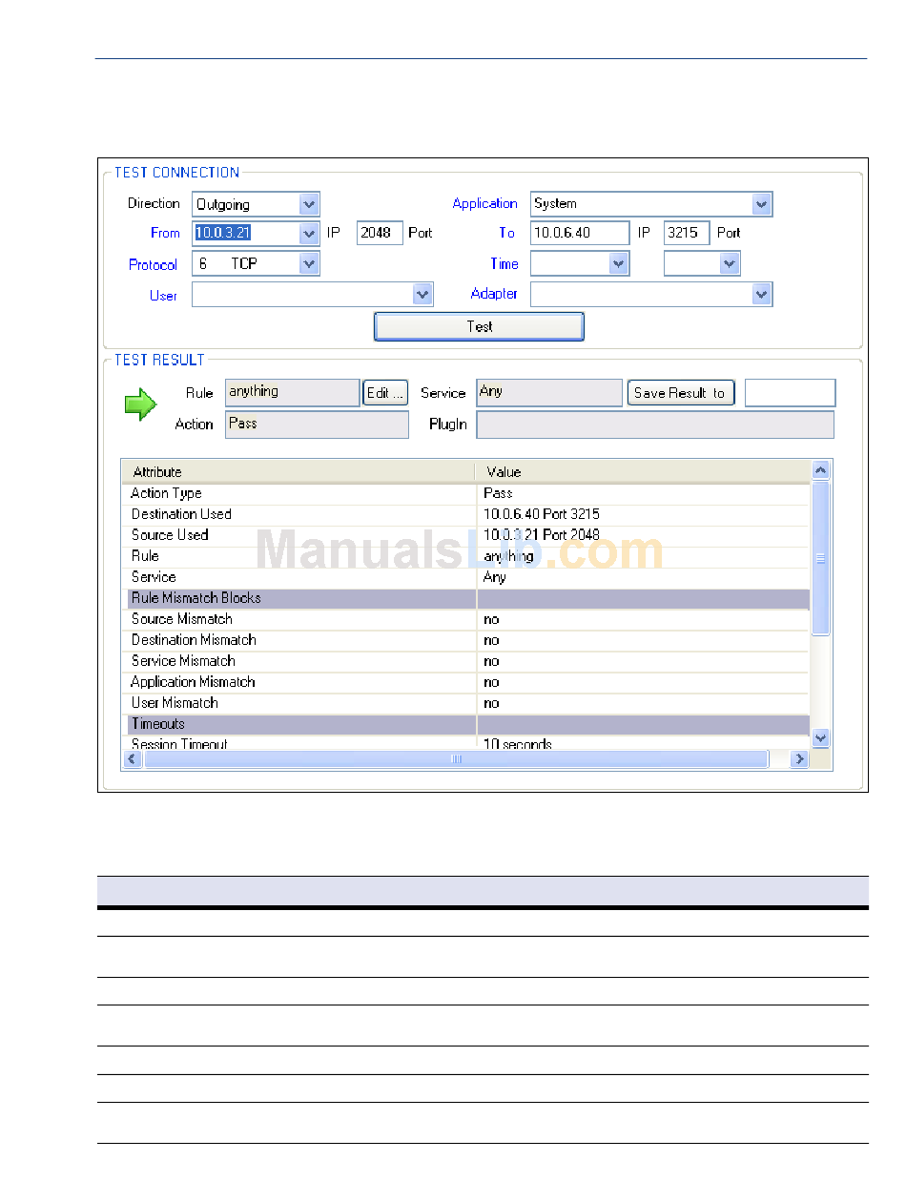Select the Source Mismatch row
906x1202 pixels.
465,619
